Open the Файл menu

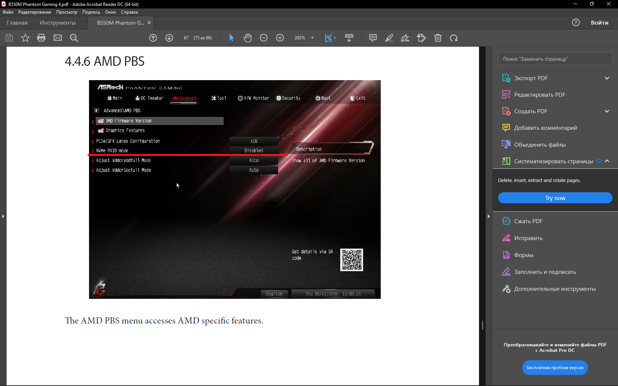click(8, 12)
